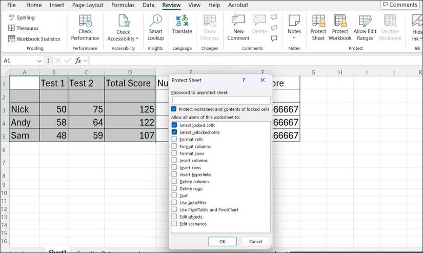Screen dimensions: 423x253
Task: Switch to the Acrobat tab
Action: point(238,5)
